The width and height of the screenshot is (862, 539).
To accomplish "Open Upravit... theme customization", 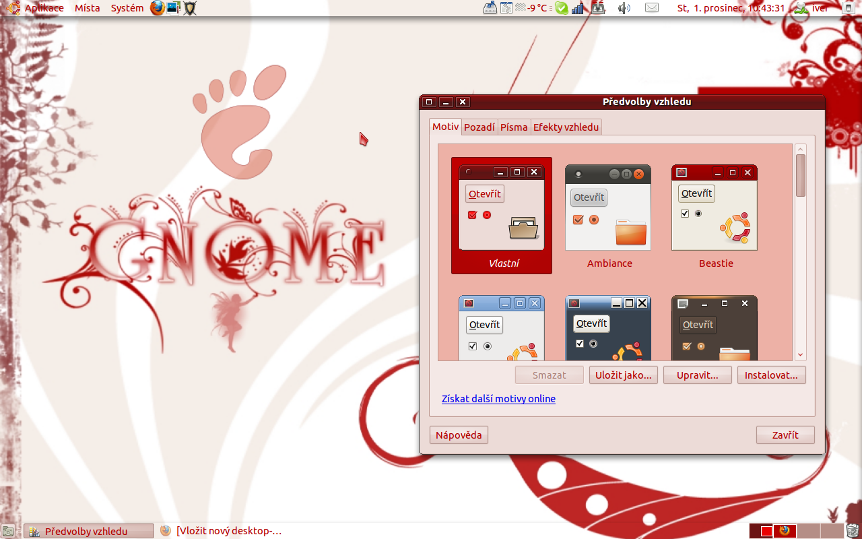I will [698, 375].
